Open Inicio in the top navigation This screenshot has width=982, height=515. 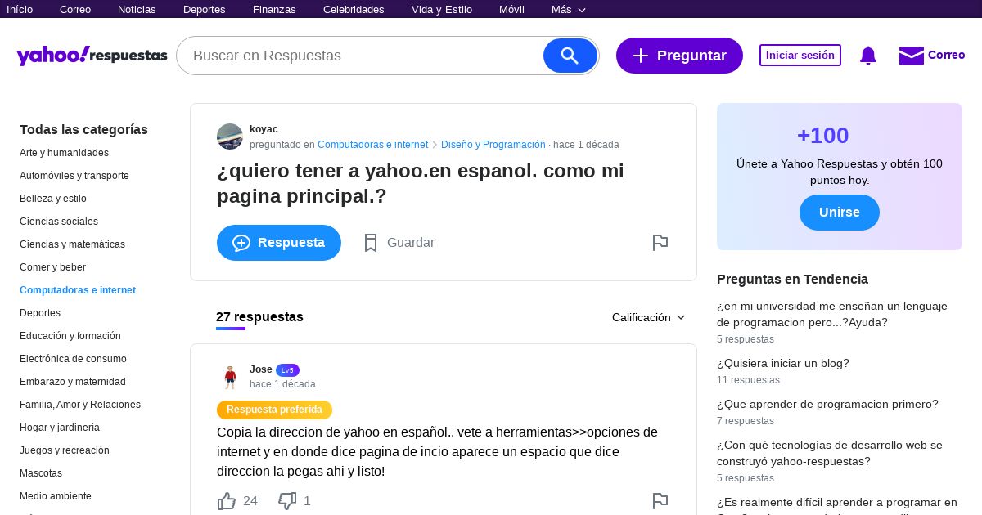click(20, 10)
